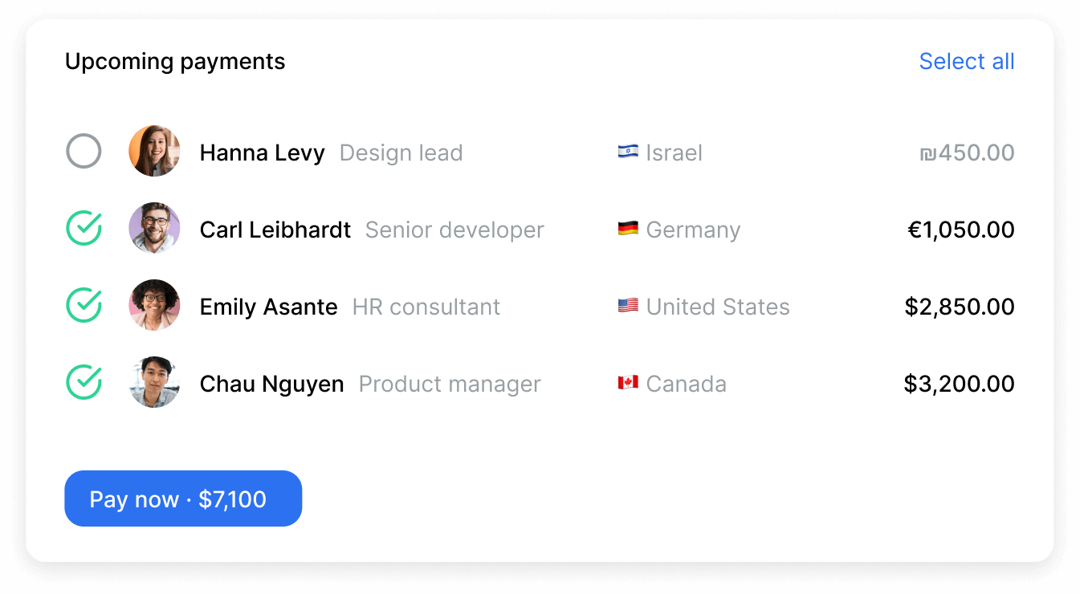Click the €1,050.00 payment amount
Screen dimensions: 1080x594
961,230
